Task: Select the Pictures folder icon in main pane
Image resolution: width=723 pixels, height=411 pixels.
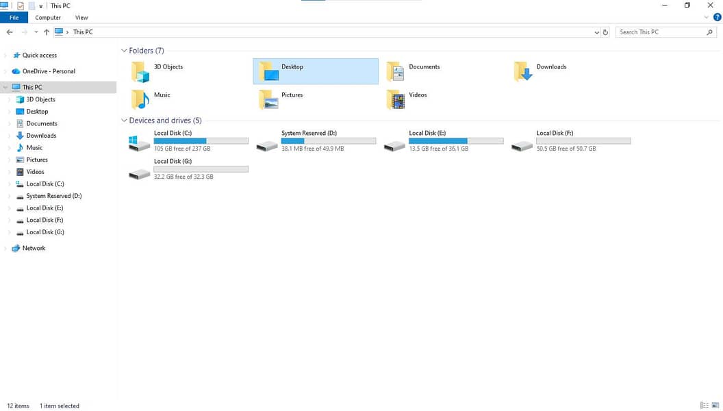Action: [x=268, y=99]
